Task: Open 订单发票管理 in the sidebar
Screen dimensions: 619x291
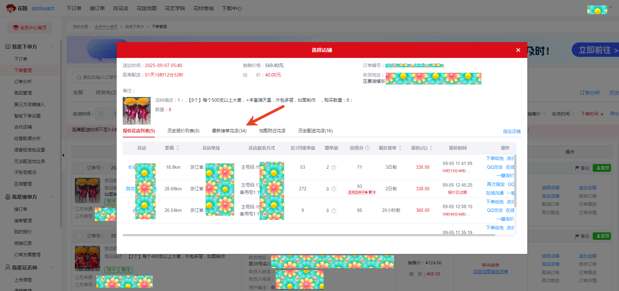Action: [x=27, y=255]
